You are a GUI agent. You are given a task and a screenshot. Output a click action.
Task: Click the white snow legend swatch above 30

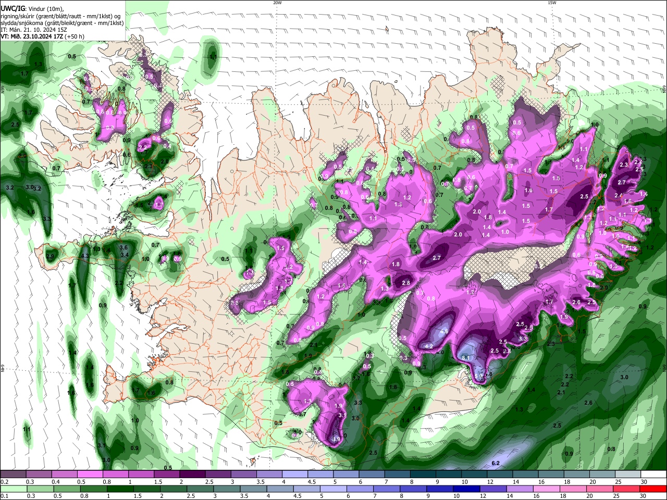click(x=653, y=474)
